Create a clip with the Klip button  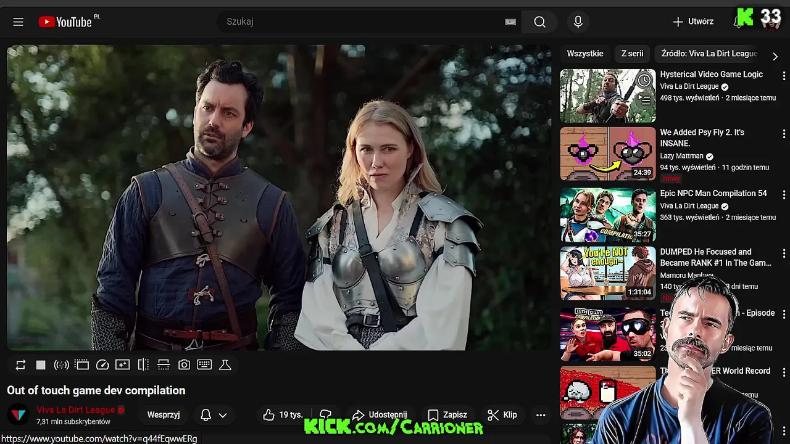click(x=502, y=415)
